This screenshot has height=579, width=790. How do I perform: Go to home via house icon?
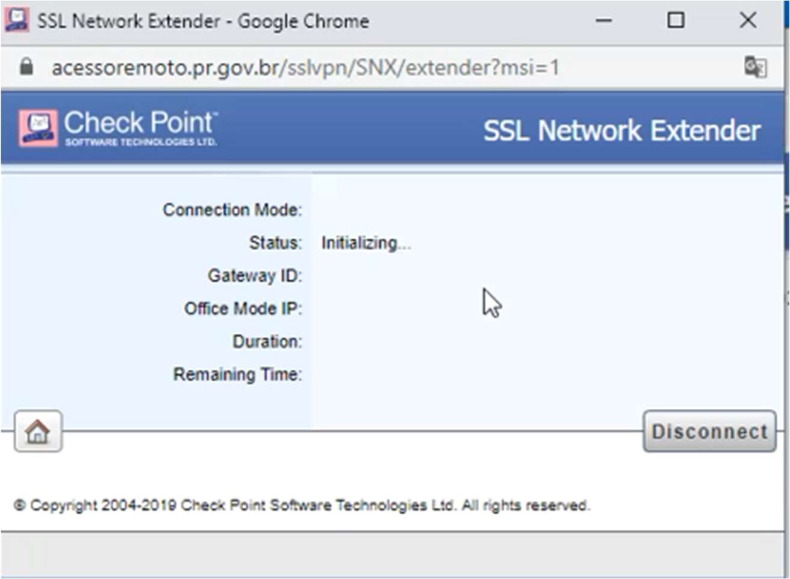click(x=38, y=431)
